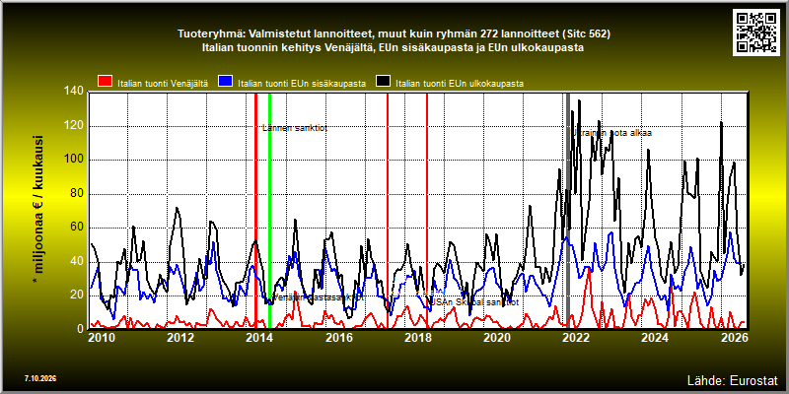Click the 'Lännen sanktiot' annotation

295,128
